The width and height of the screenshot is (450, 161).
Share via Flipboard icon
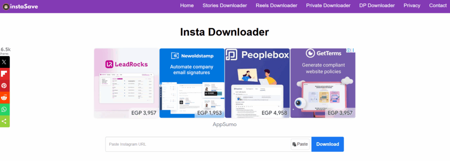[4, 74]
